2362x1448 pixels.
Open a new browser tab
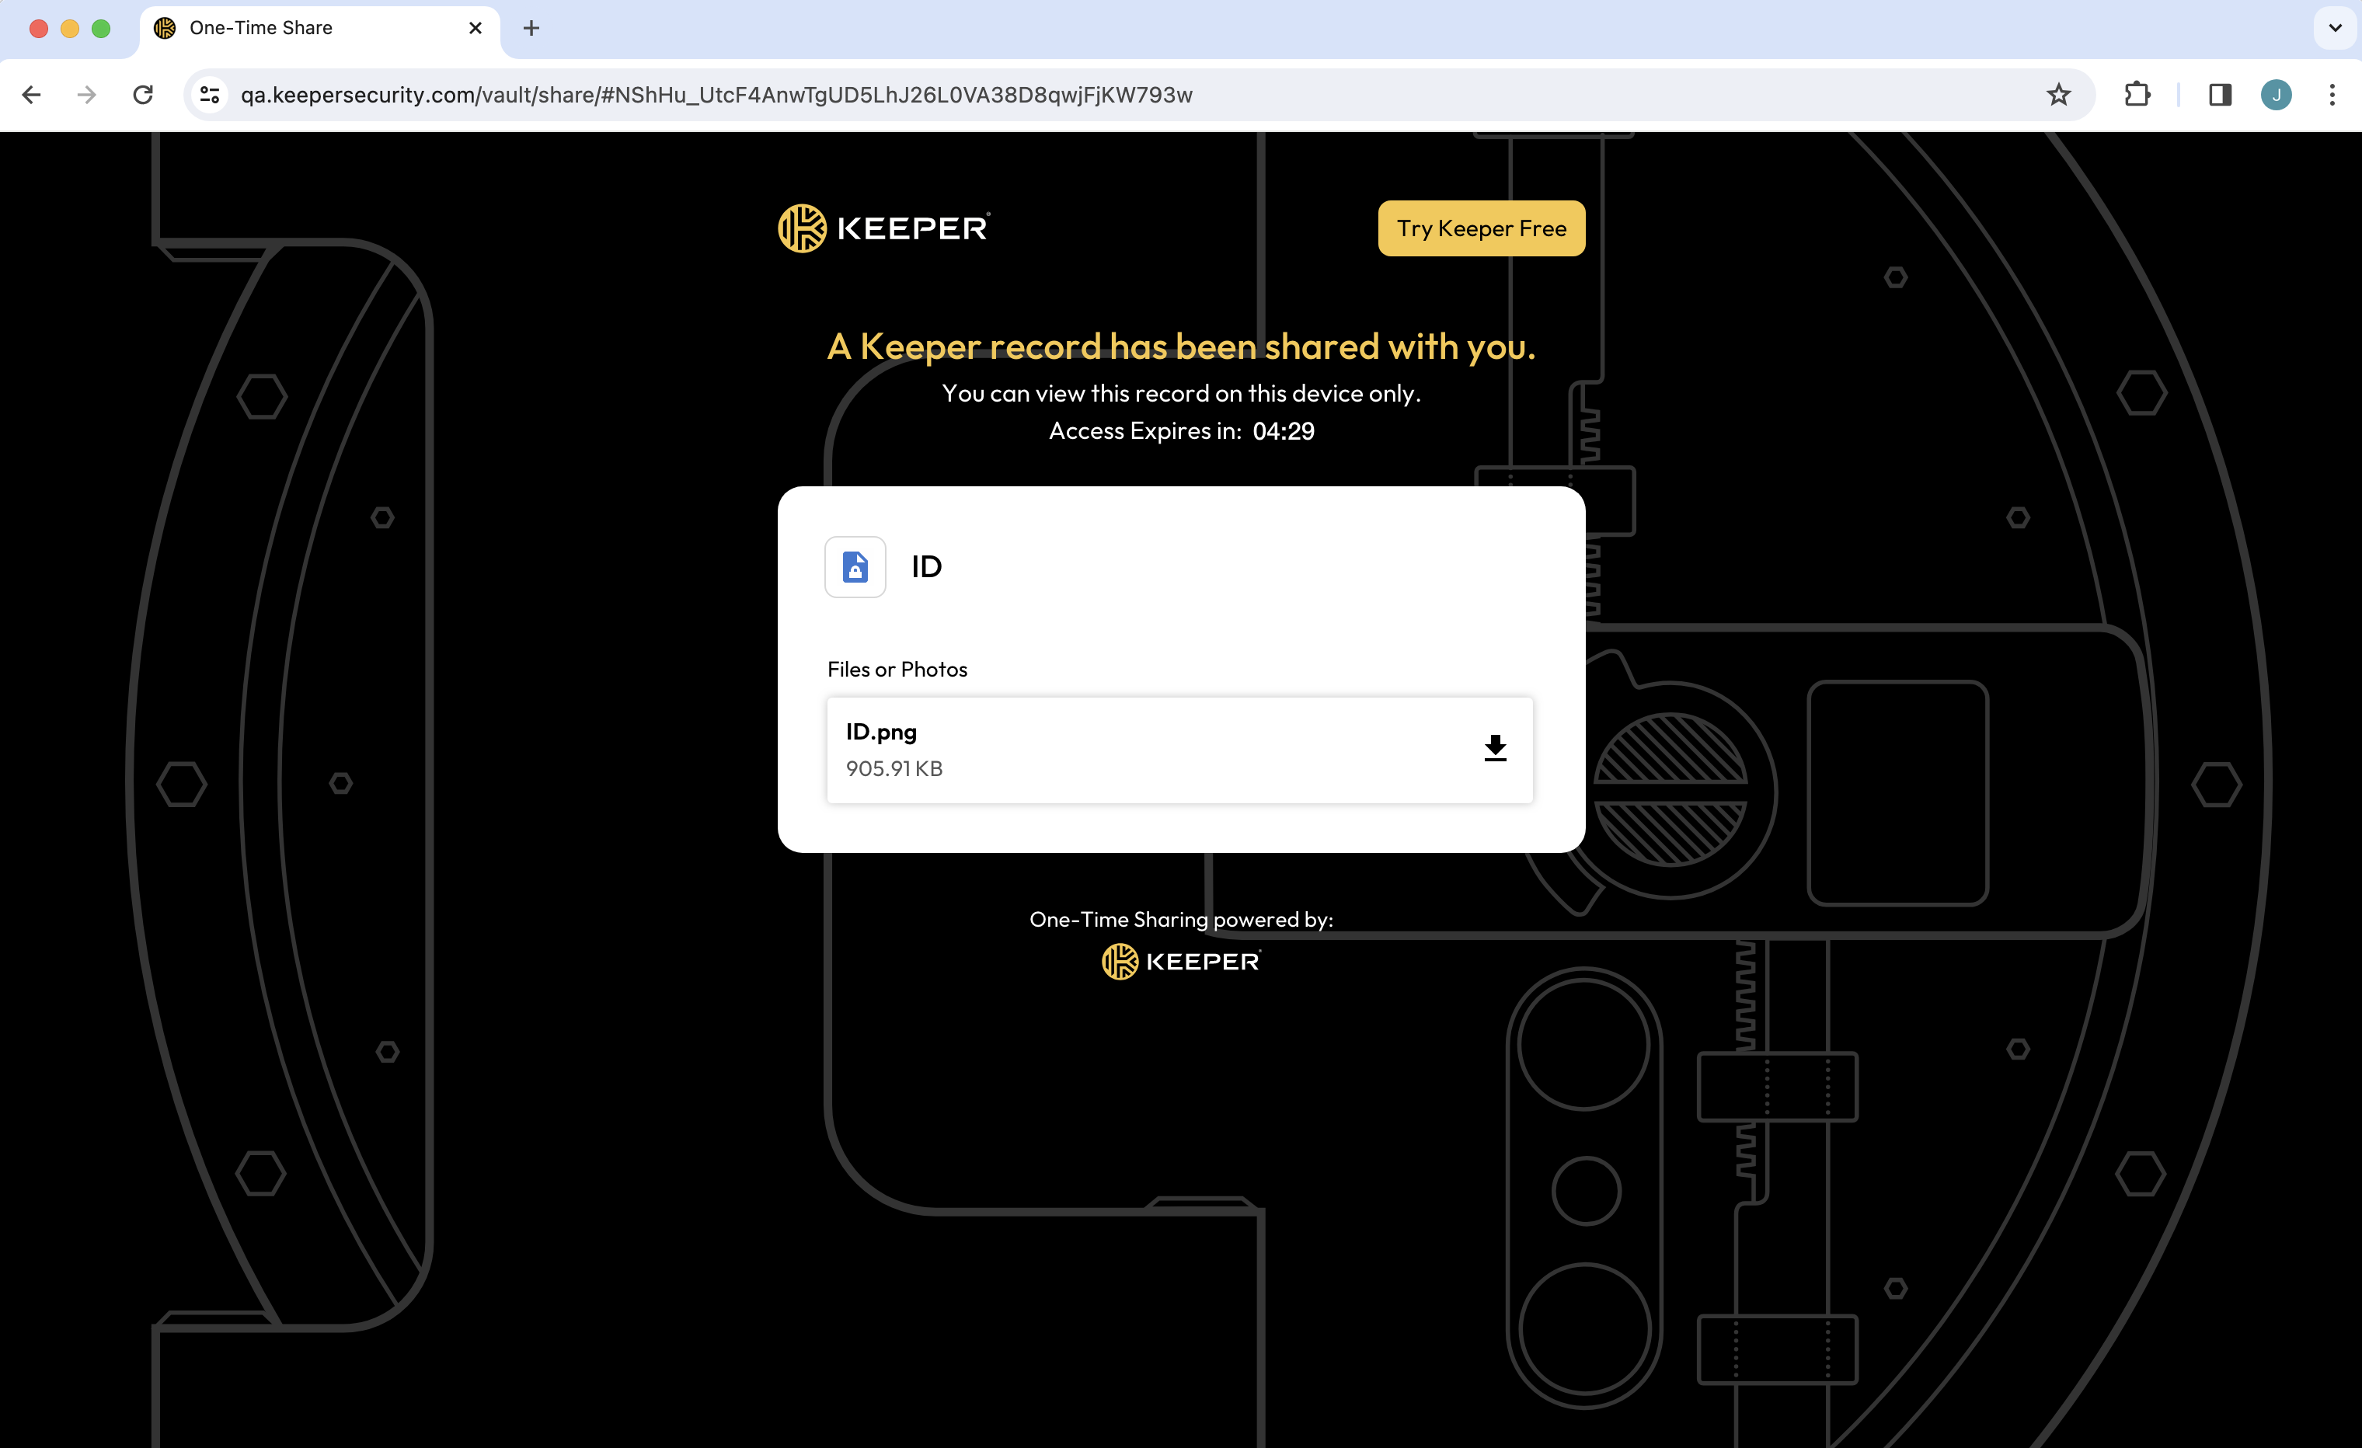click(531, 29)
